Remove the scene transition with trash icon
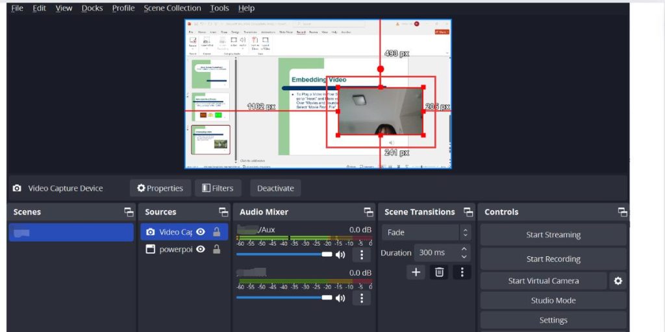This screenshot has width=665, height=332. (x=439, y=272)
